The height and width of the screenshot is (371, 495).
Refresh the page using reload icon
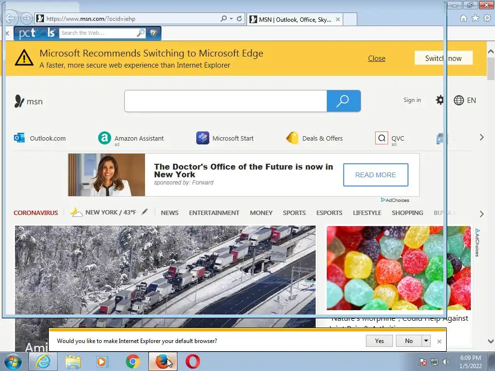[x=239, y=19]
